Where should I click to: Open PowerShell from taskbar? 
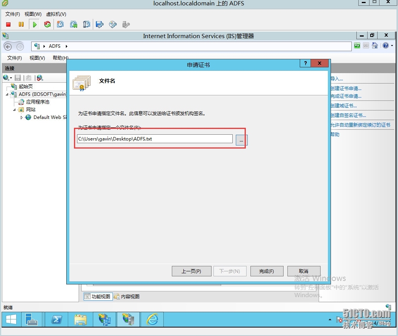pos(57,319)
